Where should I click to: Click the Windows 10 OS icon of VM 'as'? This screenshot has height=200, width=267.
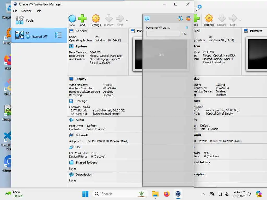[19, 35]
